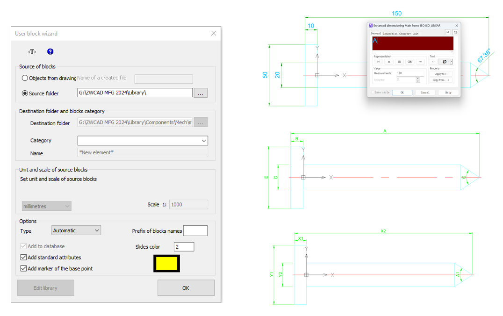This screenshot has height=316, width=503.
Task: Click the 'Name of a created file' field
Action: click(x=164, y=79)
